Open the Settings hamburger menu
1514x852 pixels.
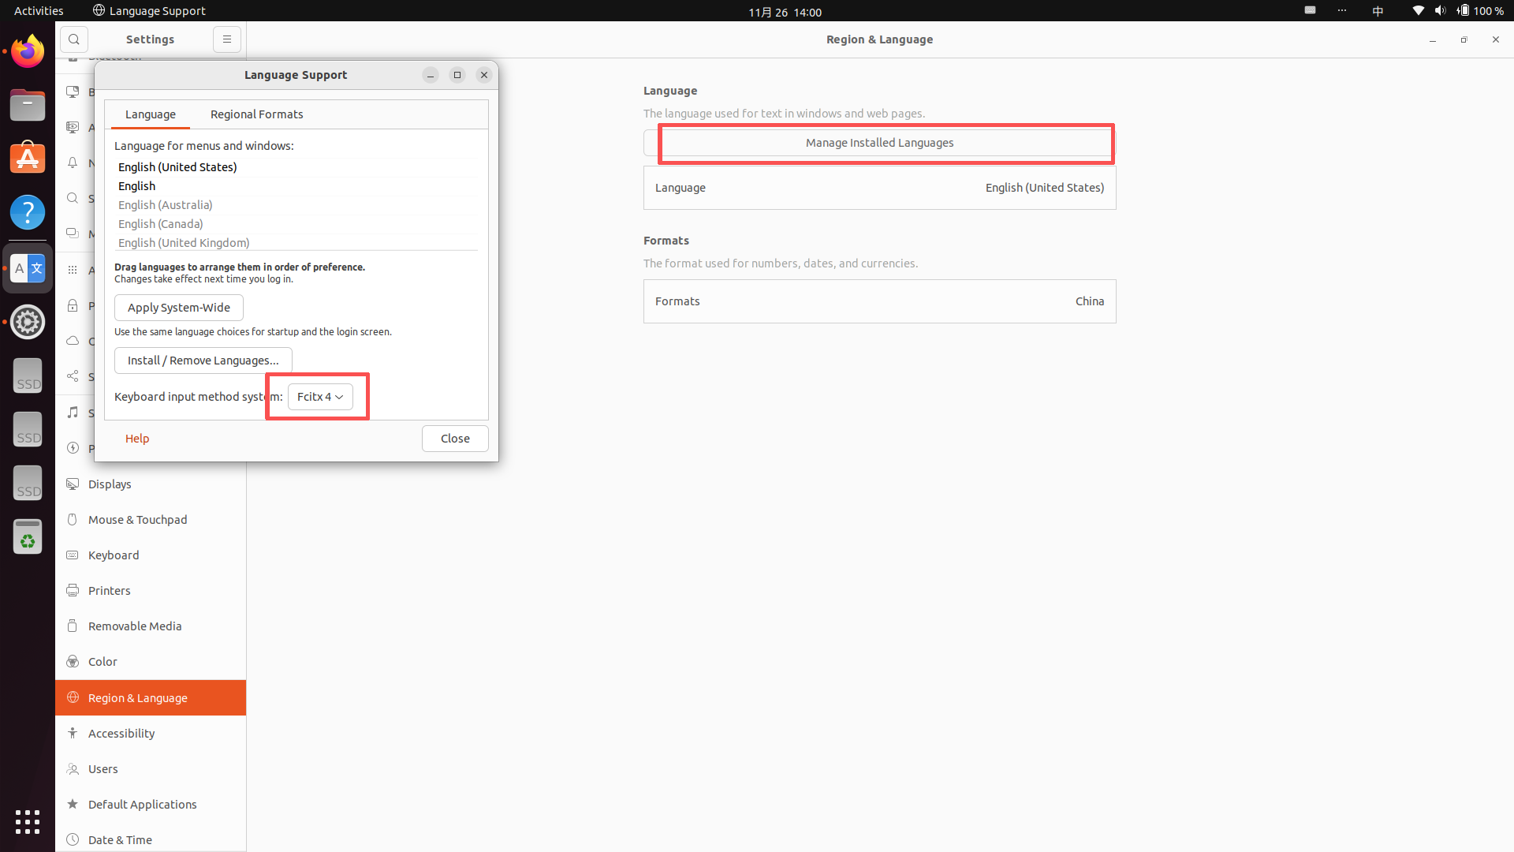coord(227,39)
